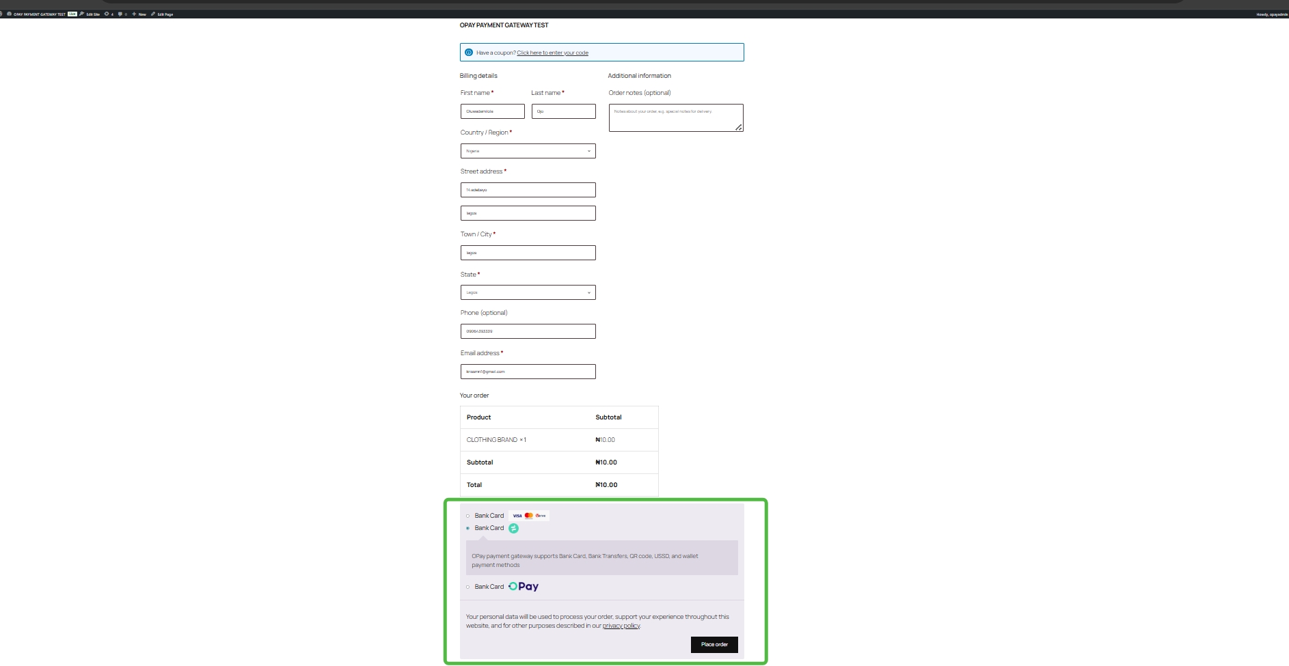
Task: Click the Order notes text area
Action: coord(675,117)
